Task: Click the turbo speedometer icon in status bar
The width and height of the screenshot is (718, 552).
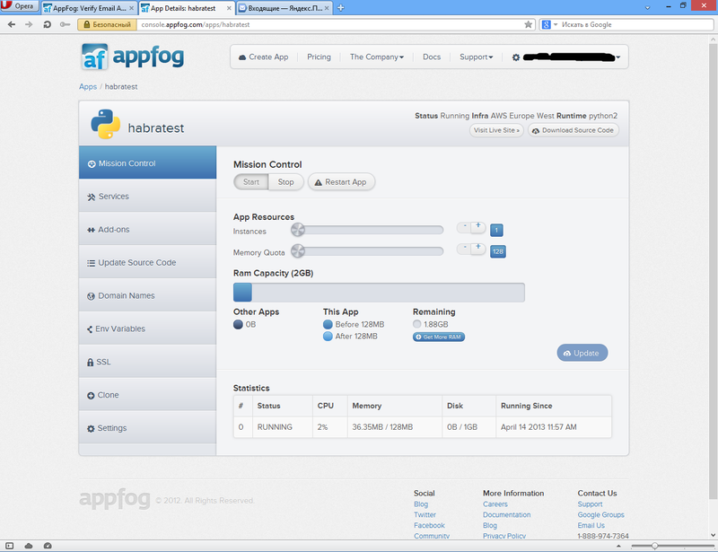Action: [x=48, y=546]
